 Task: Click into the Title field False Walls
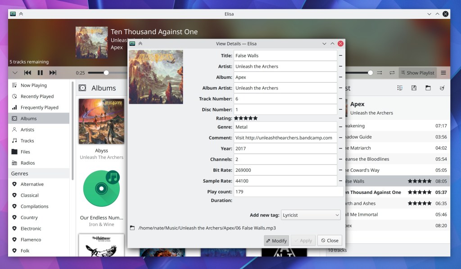click(285, 56)
